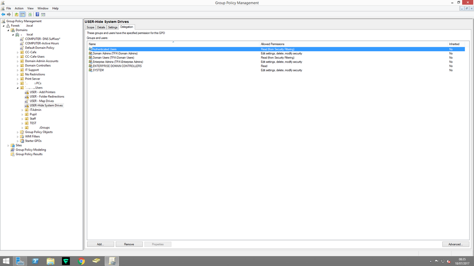Image resolution: width=474 pixels, height=266 pixels.
Task: Click the clock in the system tray
Action: point(462,261)
